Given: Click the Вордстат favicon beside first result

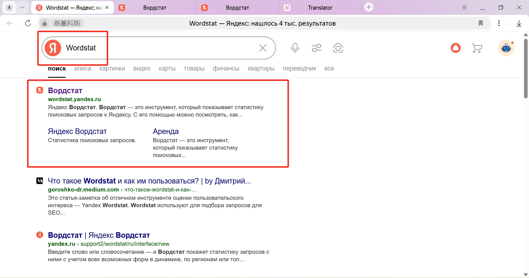Looking at the screenshot, I should 40,90.
